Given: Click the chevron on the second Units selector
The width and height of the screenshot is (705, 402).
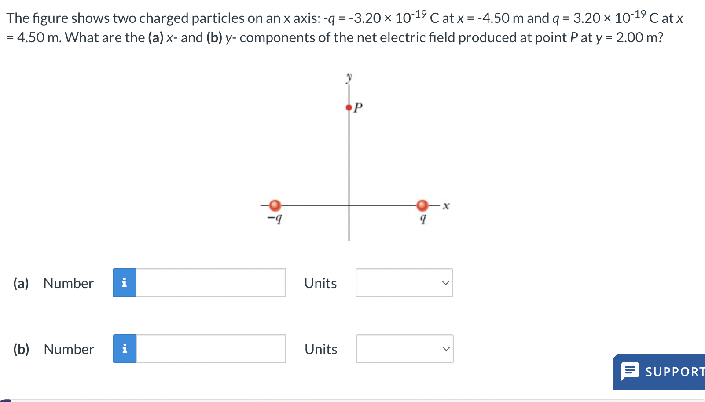Looking at the screenshot, I should [446, 349].
